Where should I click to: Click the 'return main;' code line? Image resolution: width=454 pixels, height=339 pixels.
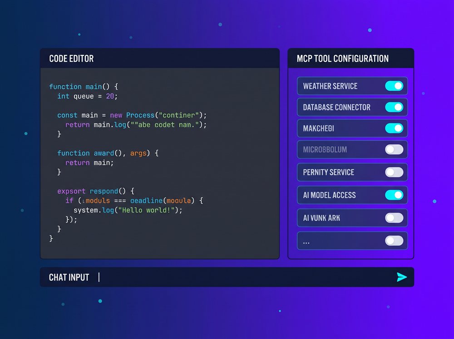(89, 163)
